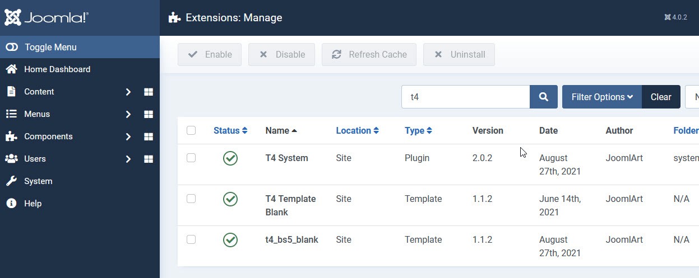Image resolution: width=699 pixels, height=278 pixels.
Task: Go to Home Dashboard
Action: pyautogui.click(x=57, y=69)
